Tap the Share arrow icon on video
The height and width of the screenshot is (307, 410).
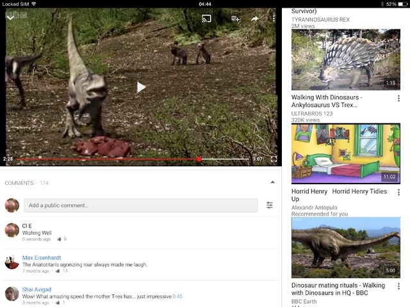tap(254, 19)
